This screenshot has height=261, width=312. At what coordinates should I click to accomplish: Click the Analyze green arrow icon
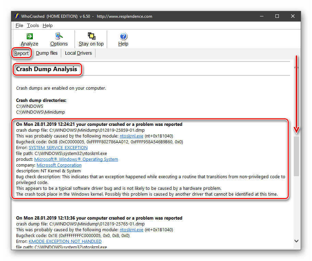tap(30, 36)
